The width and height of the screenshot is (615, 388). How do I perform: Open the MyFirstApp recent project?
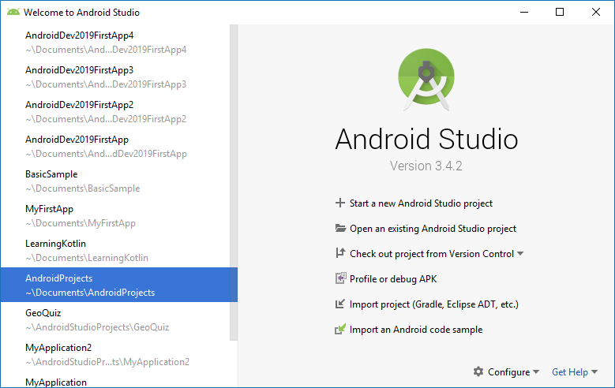pos(119,215)
